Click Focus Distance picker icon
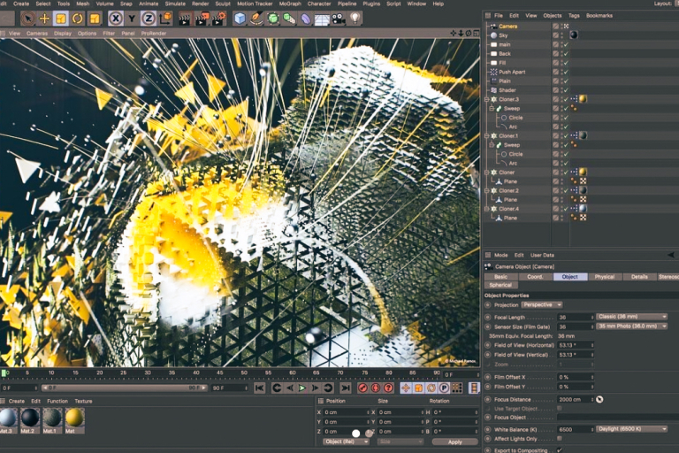 click(x=599, y=399)
